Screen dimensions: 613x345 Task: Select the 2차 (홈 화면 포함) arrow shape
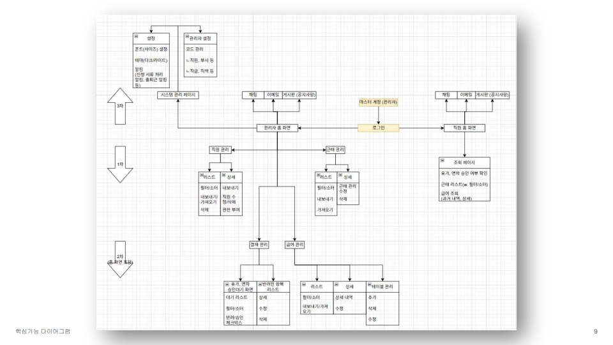point(120,259)
